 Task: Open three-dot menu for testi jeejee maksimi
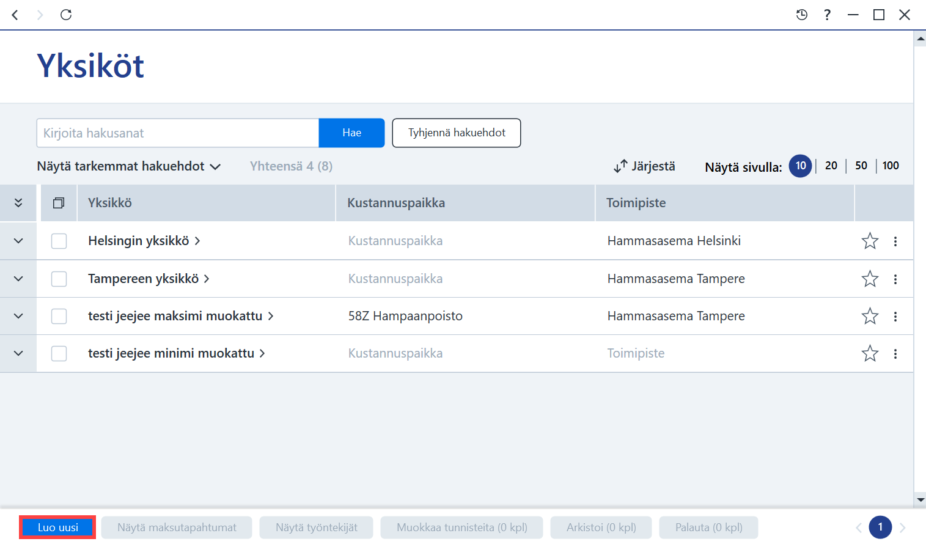pos(895,317)
